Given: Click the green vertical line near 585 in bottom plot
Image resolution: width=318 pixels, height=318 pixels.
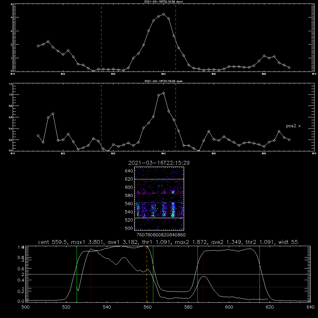Looking at the screenshot, I should 197,274.
